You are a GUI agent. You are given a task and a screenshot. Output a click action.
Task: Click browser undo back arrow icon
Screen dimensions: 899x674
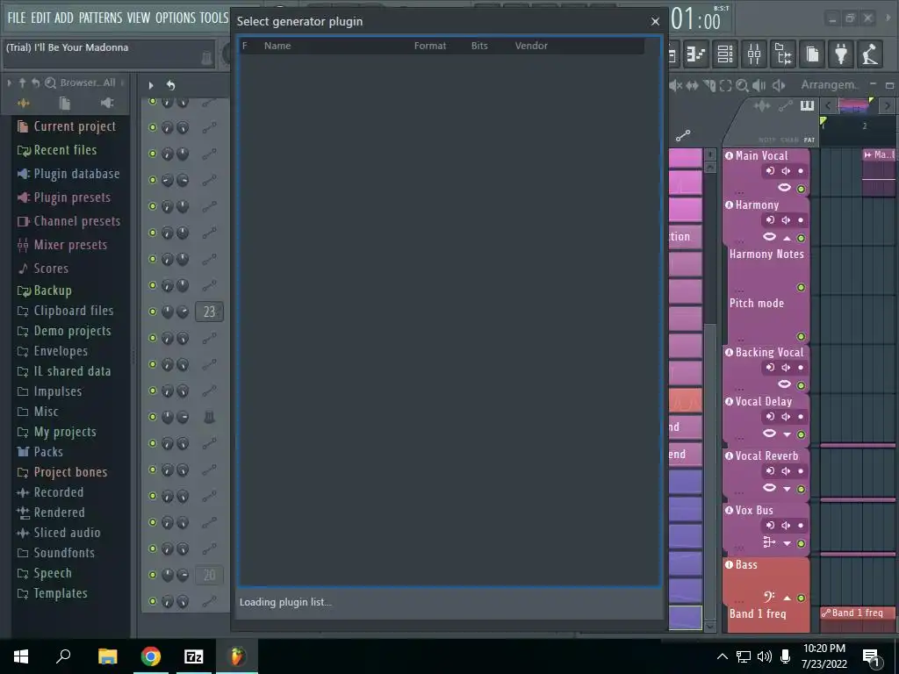pyautogui.click(x=35, y=83)
